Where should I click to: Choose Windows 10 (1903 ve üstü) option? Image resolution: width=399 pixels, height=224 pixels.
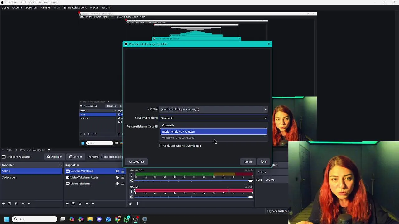214,138
